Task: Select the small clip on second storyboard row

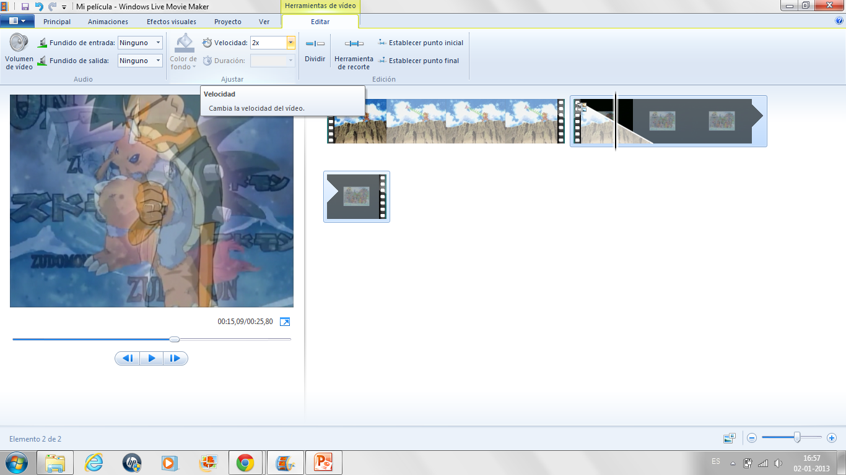Action: coord(357,197)
